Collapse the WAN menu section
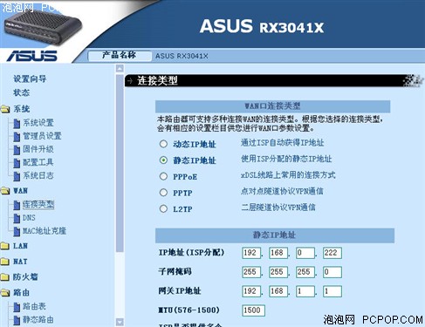The image size is (425, 327). pyautogui.click(x=21, y=191)
